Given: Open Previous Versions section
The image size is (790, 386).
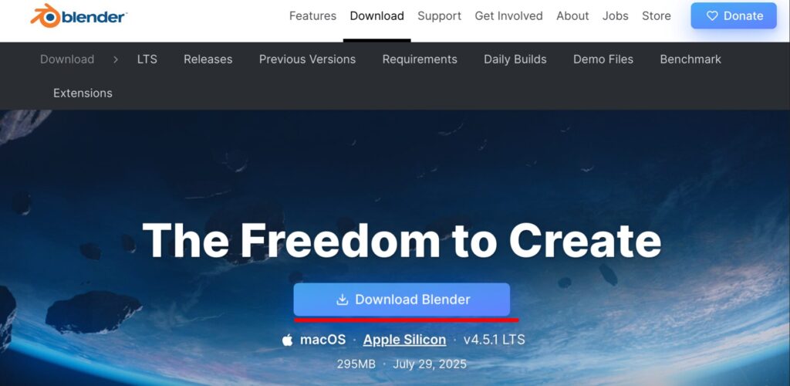Looking at the screenshot, I should (x=307, y=59).
